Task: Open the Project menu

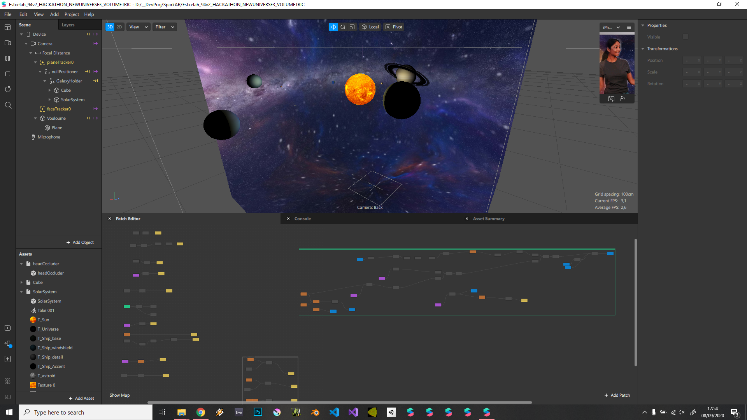Action: tap(72, 14)
